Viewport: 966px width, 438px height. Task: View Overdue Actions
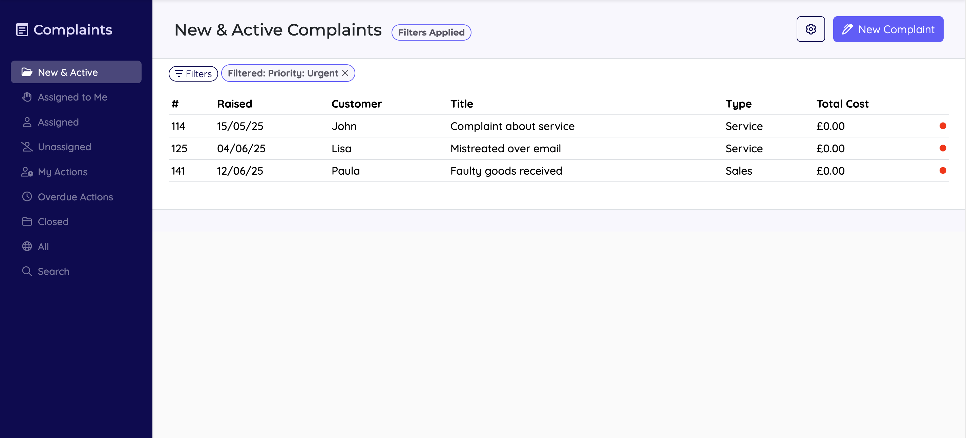(76, 197)
